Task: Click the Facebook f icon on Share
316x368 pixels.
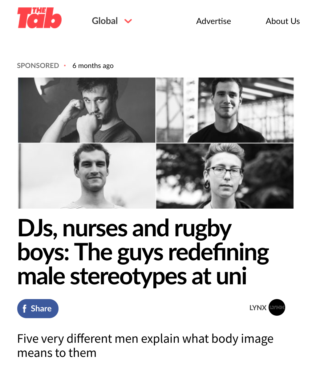Action: click(24, 309)
